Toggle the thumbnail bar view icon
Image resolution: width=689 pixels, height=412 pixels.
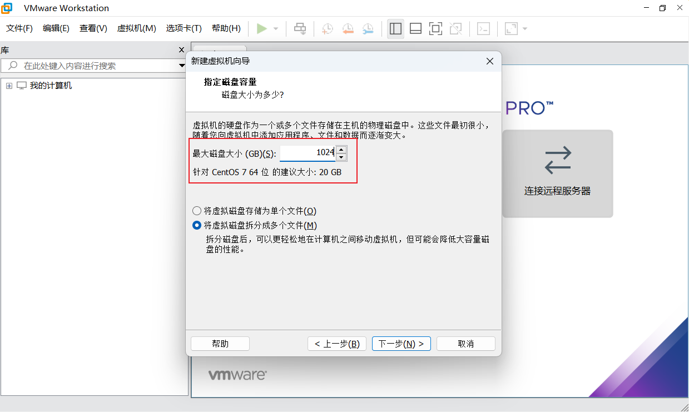(415, 29)
